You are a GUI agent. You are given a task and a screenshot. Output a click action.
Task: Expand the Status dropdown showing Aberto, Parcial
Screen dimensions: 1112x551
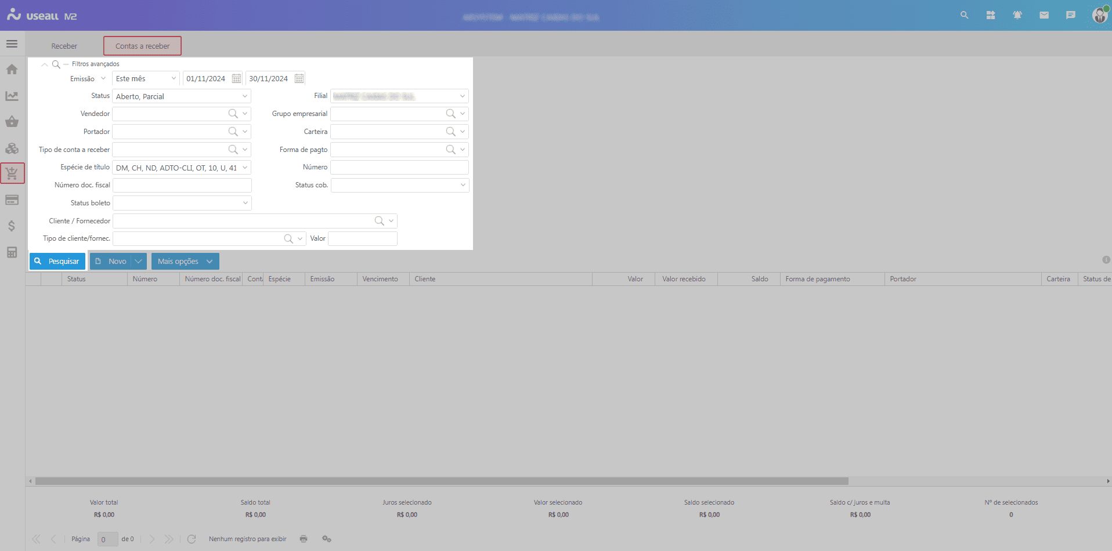pyautogui.click(x=244, y=96)
